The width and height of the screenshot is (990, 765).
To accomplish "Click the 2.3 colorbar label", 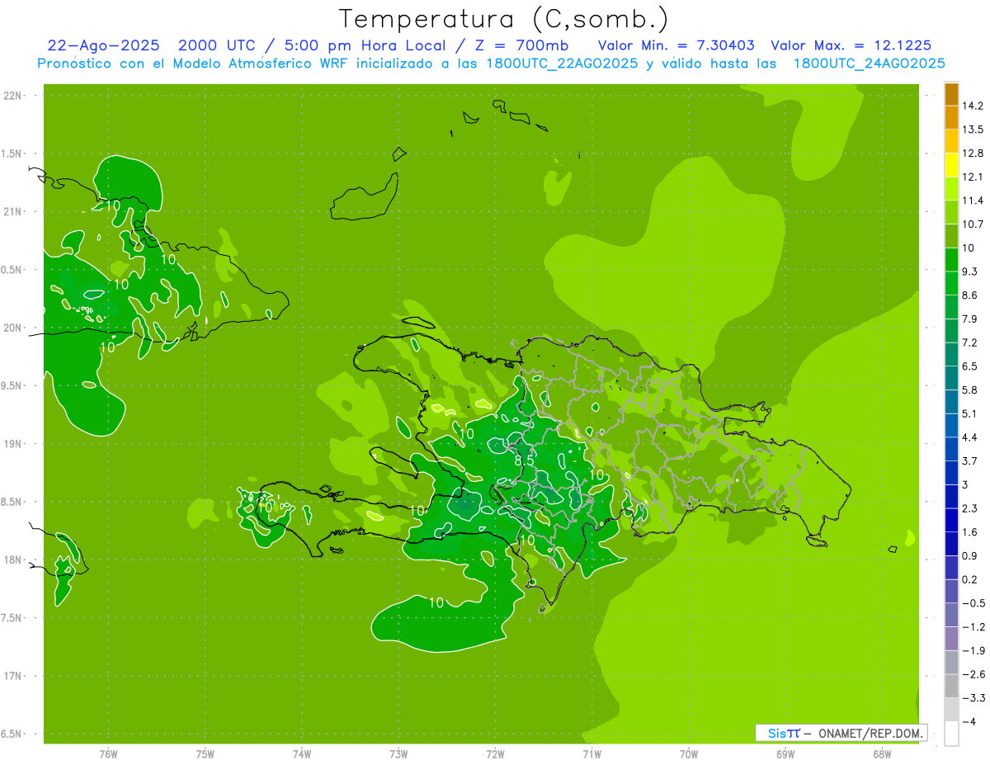I will 970,508.
